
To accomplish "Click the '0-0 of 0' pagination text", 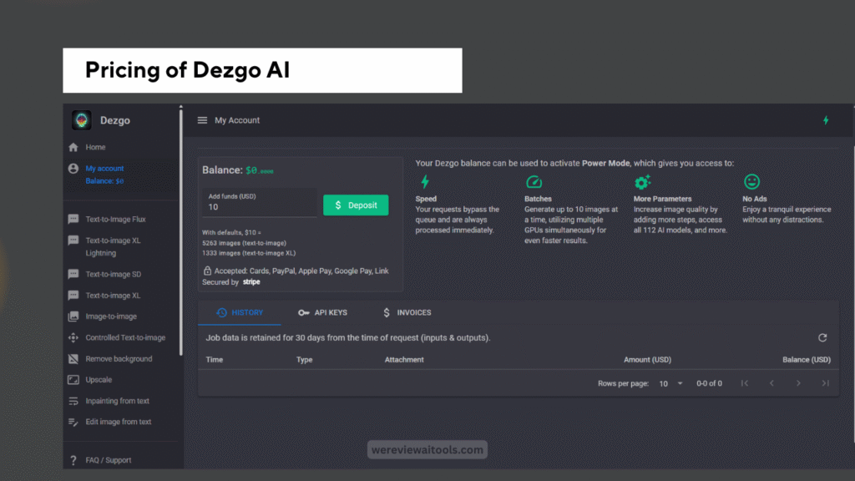I will [x=709, y=383].
